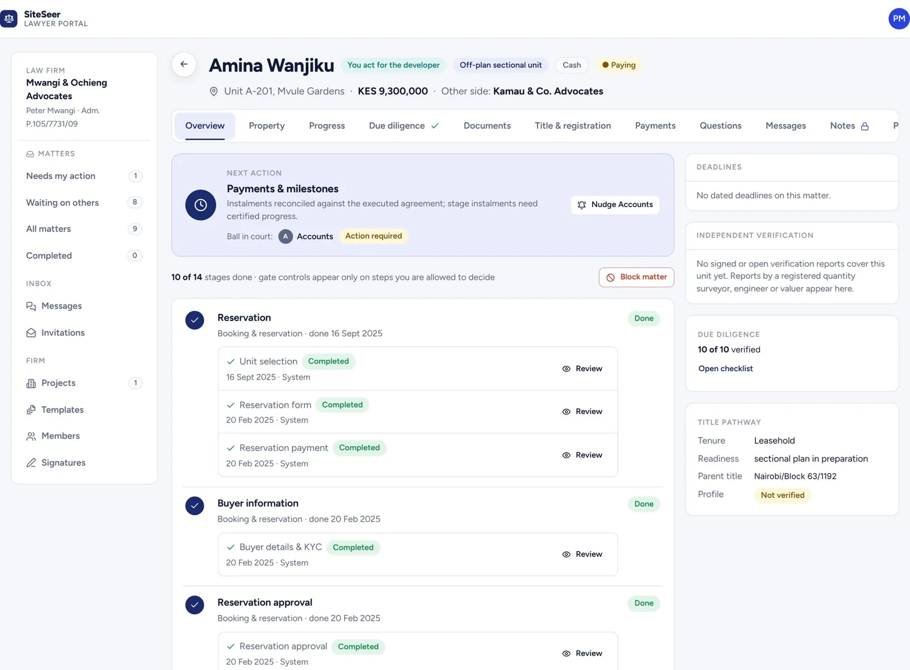This screenshot has width=910, height=670.
Task: Open the due diligence checklist link
Action: pyautogui.click(x=725, y=369)
